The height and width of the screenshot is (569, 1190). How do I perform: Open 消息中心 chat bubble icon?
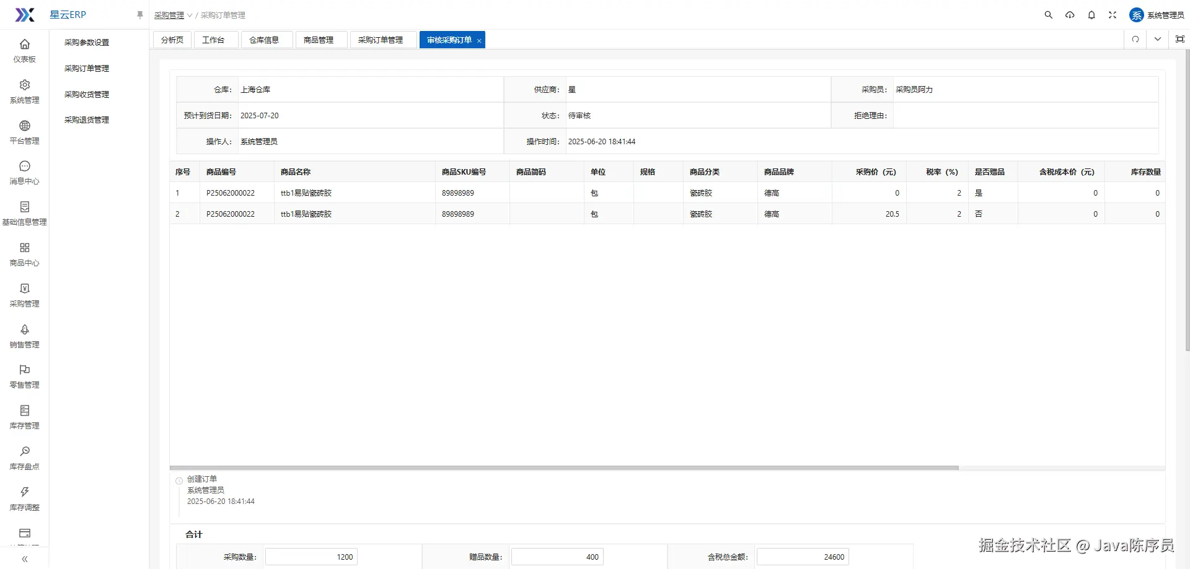point(25,166)
